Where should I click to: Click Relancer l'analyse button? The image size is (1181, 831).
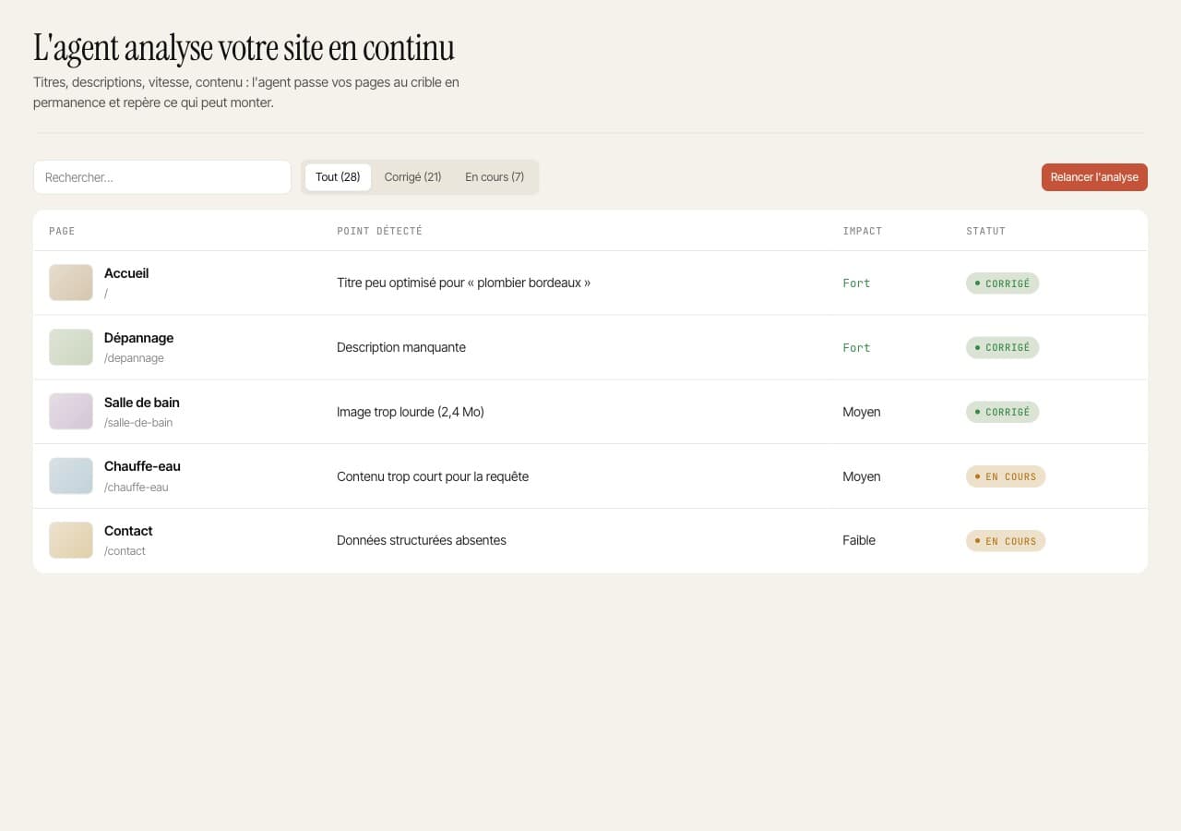click(1094, 177)
